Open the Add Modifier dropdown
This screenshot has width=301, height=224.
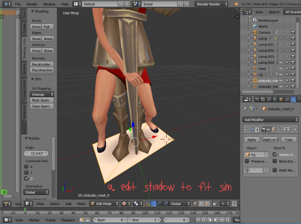[270, 120]
